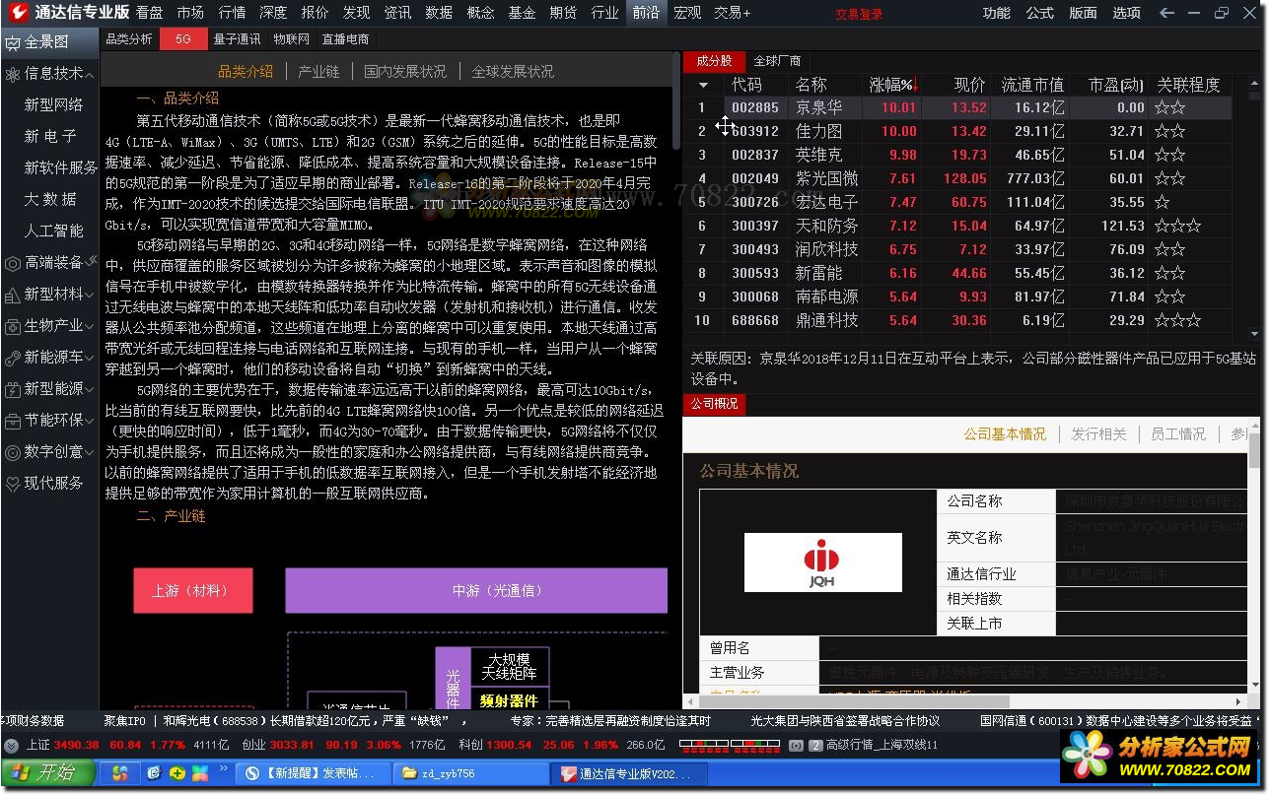The height and width of the screenshot is (795, 1270).
Task: Expand the 生物产业 chevron
Action: pos(90,327)
